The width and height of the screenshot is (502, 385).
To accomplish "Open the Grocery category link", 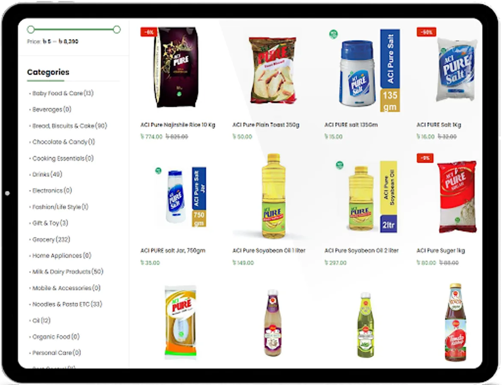I will coord(51,240).
